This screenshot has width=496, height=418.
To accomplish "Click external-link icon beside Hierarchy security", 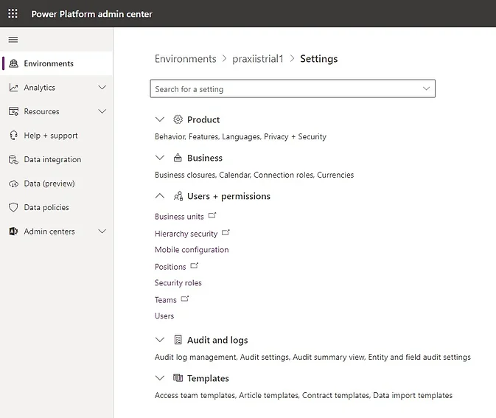I will tap(226, 232).
